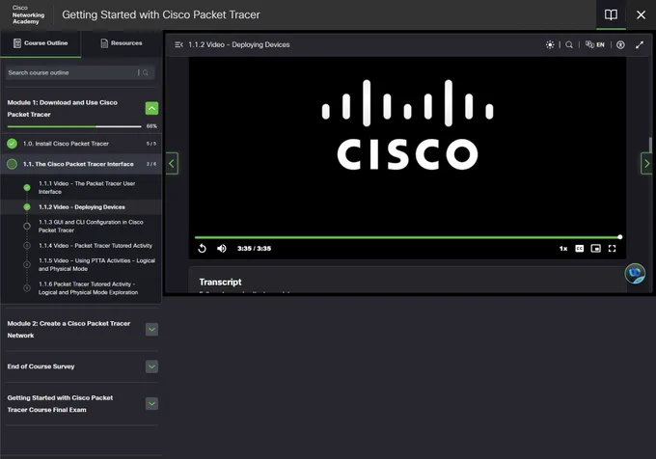Click the completed dot for 1.1.2 Video

pos(27,207)
